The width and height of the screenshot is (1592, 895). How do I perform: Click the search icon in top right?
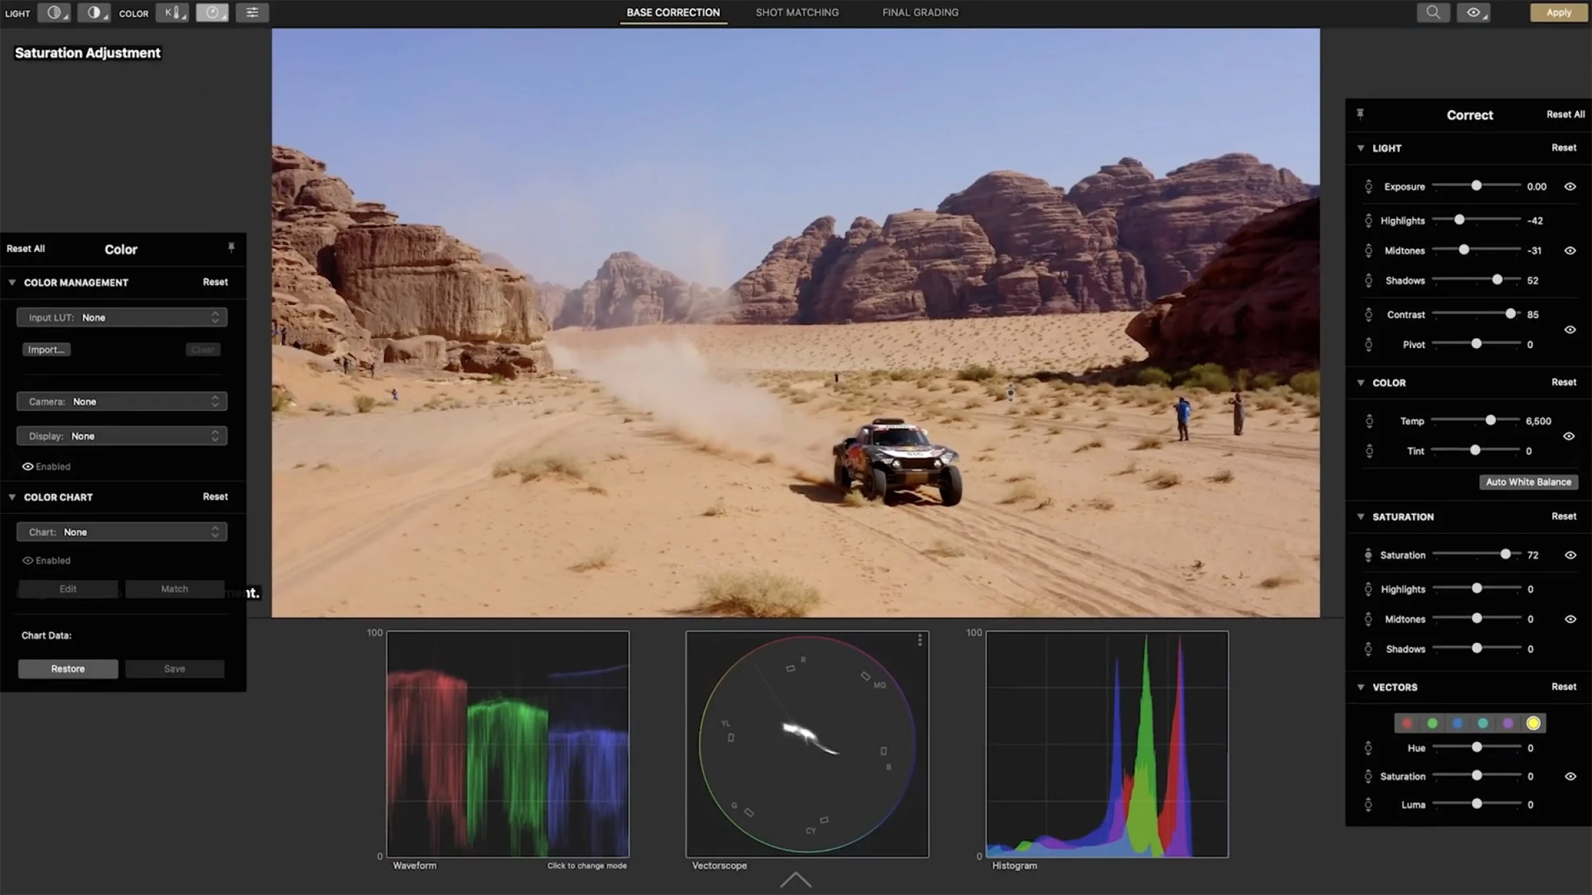tap(1432, 12)
